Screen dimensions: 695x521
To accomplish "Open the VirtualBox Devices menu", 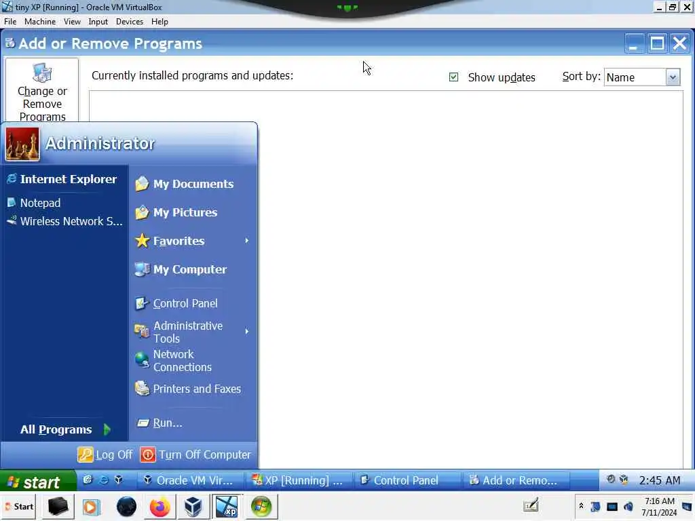I will pos(130,22).
